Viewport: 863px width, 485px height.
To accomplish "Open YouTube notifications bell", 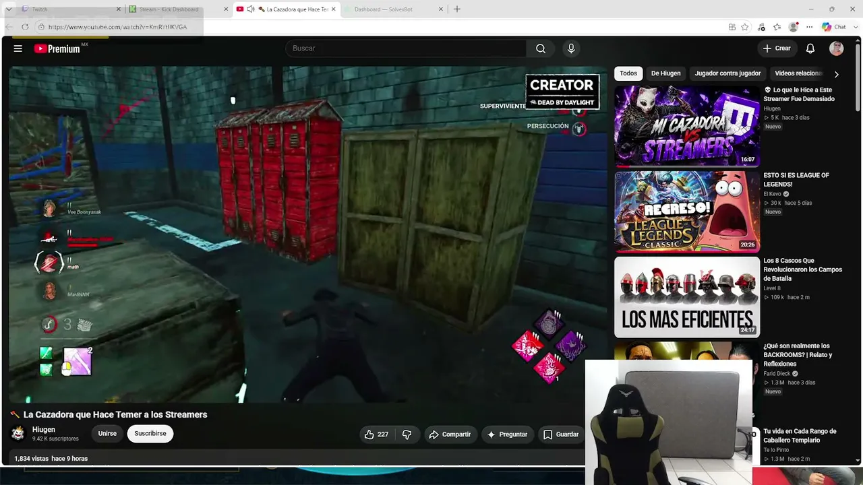I will pos(810,48).
